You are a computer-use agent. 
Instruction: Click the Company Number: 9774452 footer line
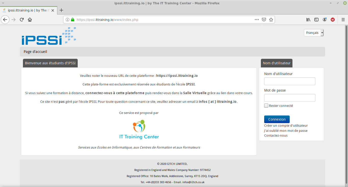click(x=172, y=170)
